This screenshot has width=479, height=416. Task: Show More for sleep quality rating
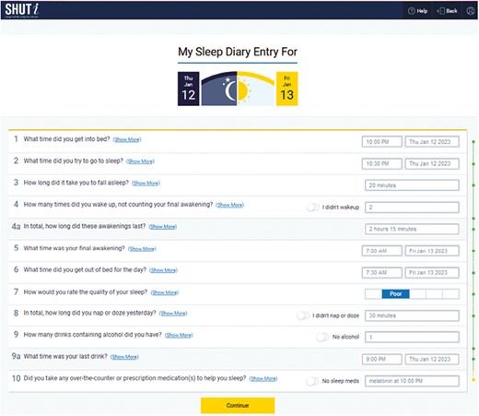pos(165,292)
